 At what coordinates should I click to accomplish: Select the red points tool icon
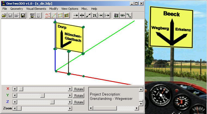pyautogui.click(x=47, y=16)
